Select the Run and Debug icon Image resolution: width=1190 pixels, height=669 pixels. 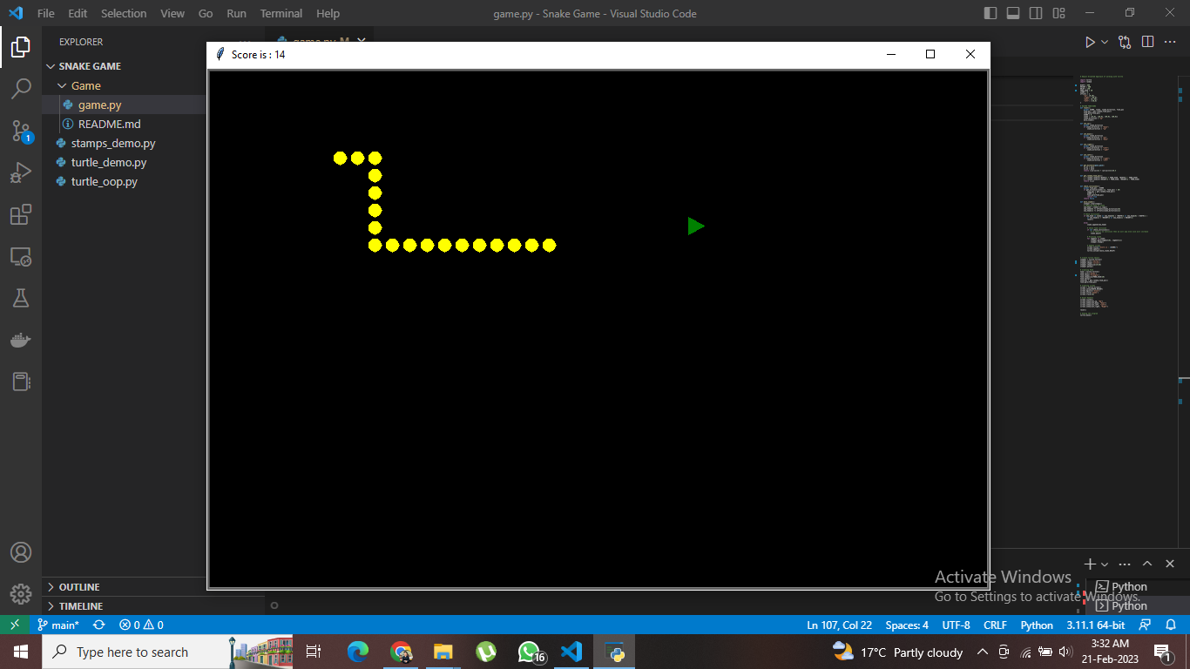click(21, 172)
